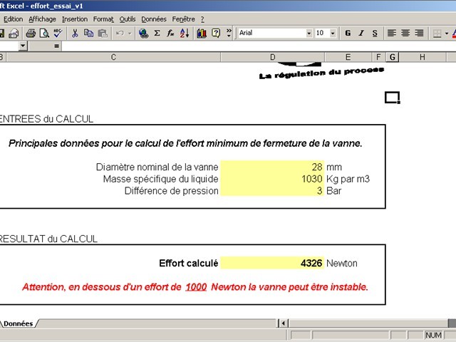Select column F header

click(x=378, y=57)
